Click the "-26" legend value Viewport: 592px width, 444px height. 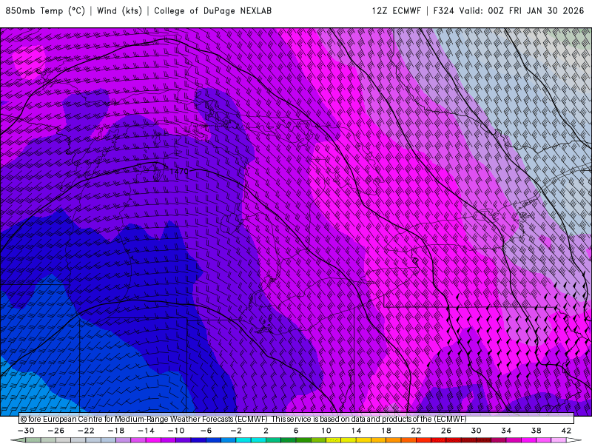coord(56,431)
